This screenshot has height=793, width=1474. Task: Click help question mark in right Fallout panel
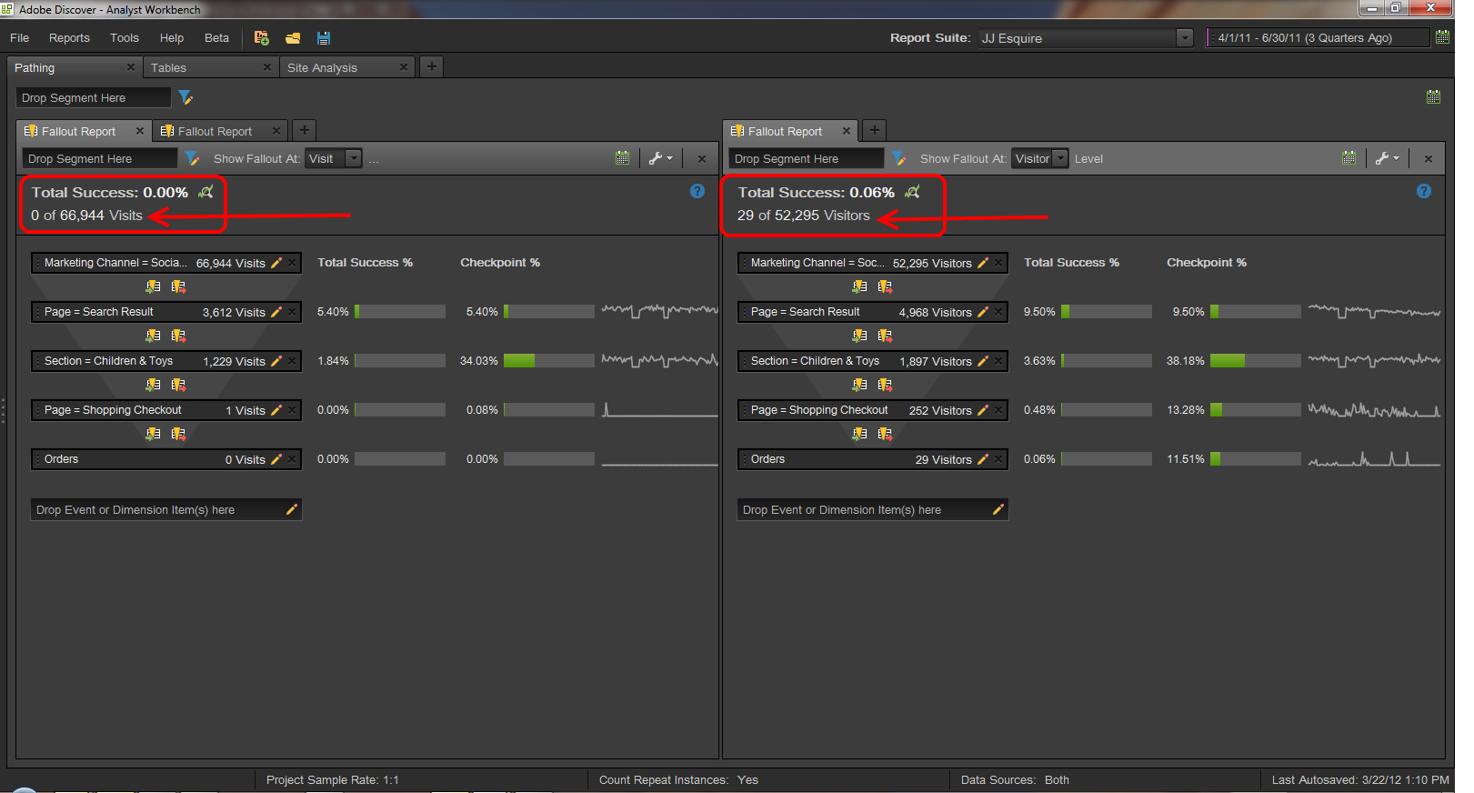(1424, 191)
